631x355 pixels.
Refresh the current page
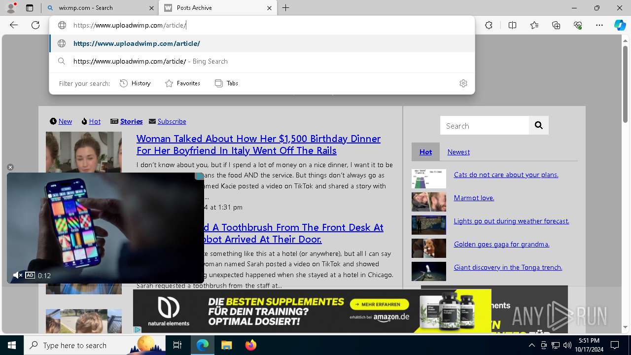point(35,25)
